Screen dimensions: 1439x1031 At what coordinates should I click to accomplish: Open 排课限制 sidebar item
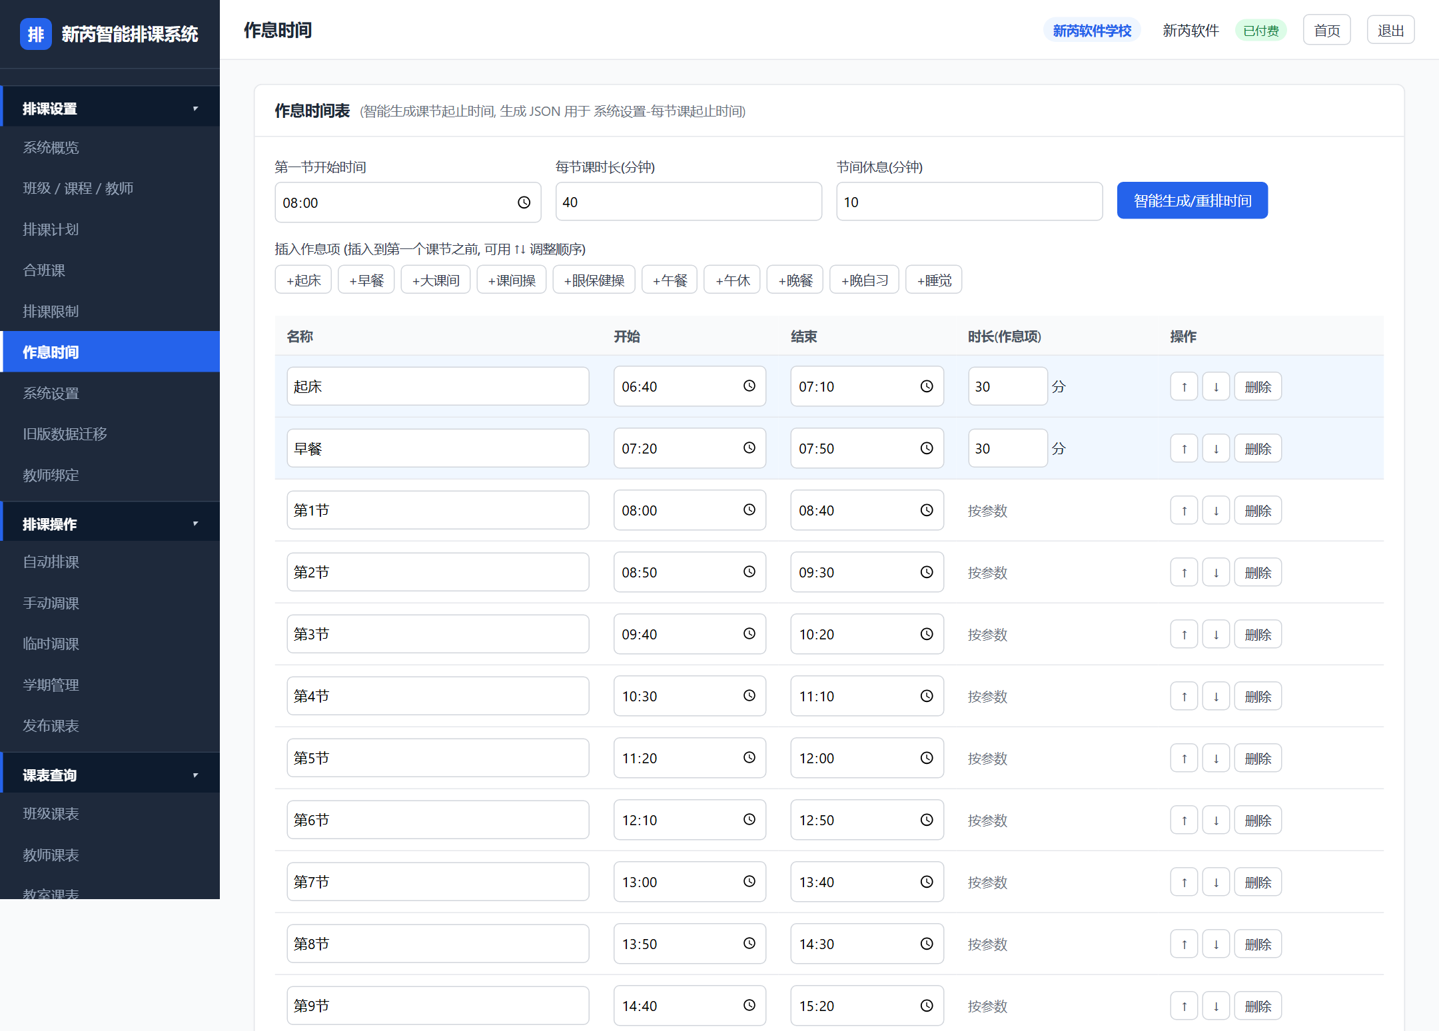(110, 311)
